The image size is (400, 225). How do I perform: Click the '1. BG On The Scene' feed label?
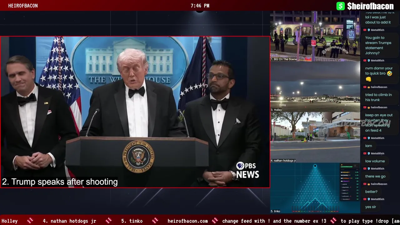284,59
